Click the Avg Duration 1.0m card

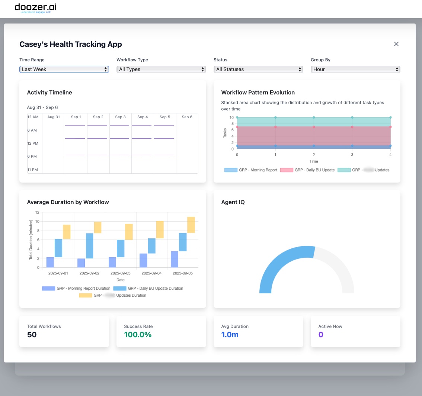coord(258,331)
